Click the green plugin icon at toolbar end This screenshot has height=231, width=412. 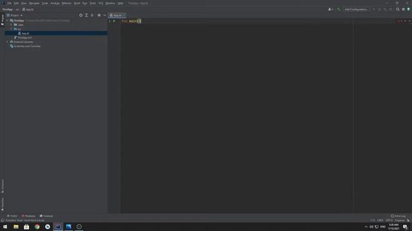click(409, 10)
